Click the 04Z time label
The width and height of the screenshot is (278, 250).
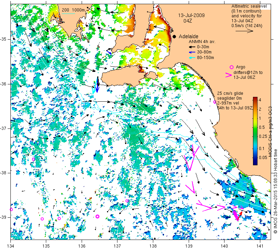188,21
